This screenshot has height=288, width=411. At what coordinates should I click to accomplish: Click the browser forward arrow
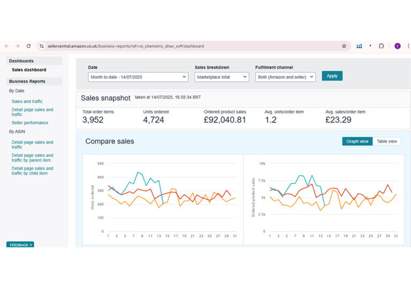18,46
